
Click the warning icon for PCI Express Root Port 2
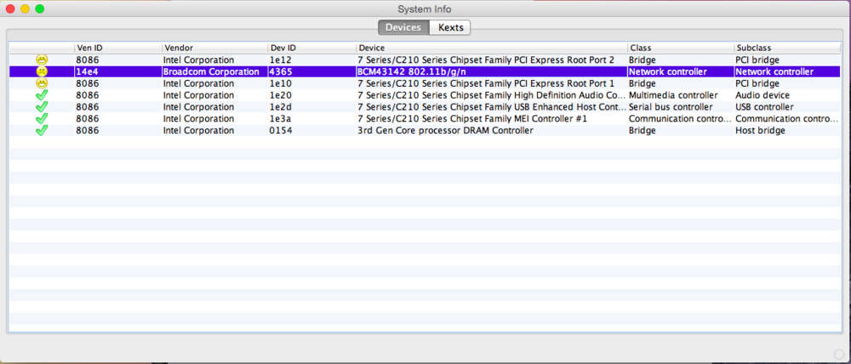(42, 60)
